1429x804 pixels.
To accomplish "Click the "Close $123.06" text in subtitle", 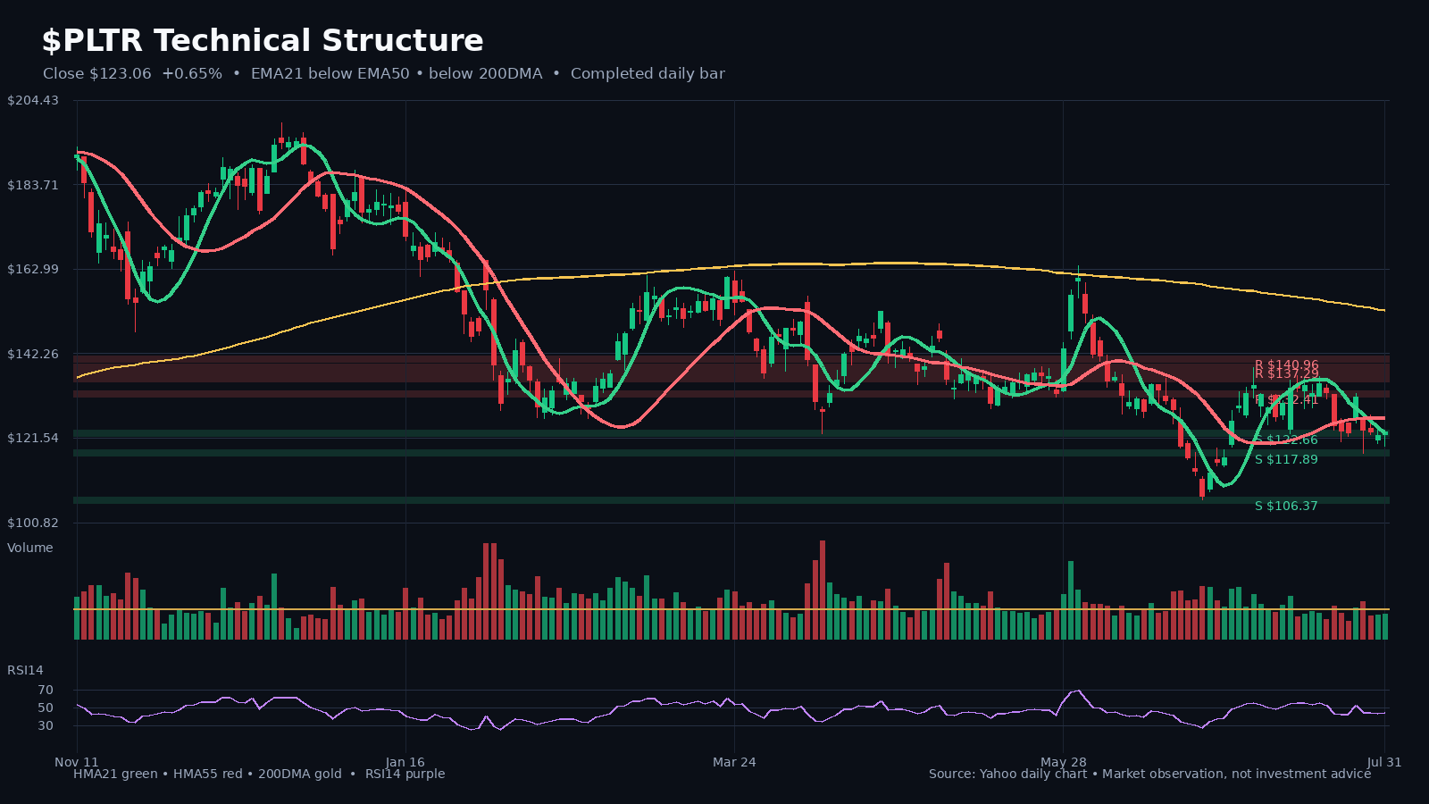I will pos(97,73).
